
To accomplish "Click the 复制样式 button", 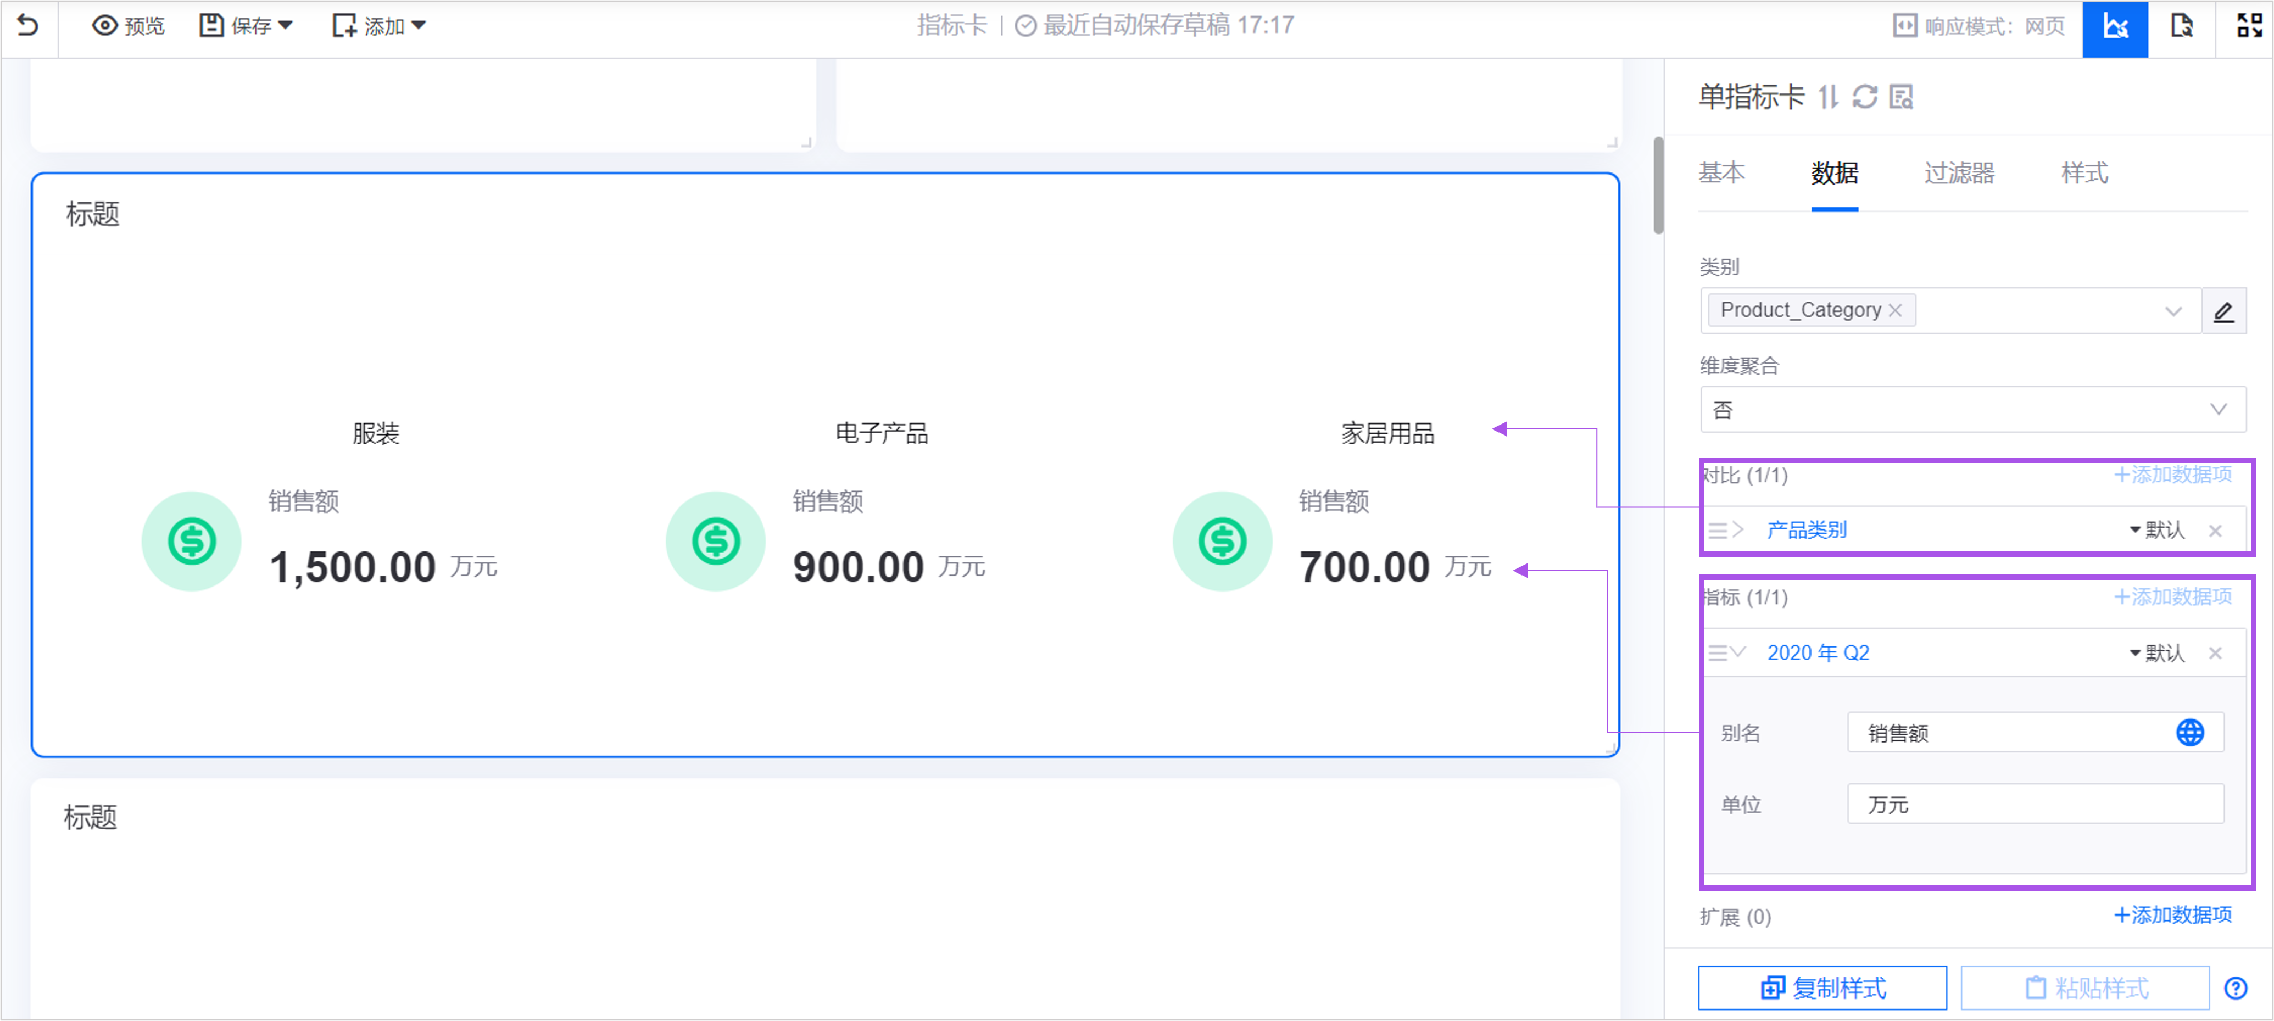I will (x=1822, y=987).
